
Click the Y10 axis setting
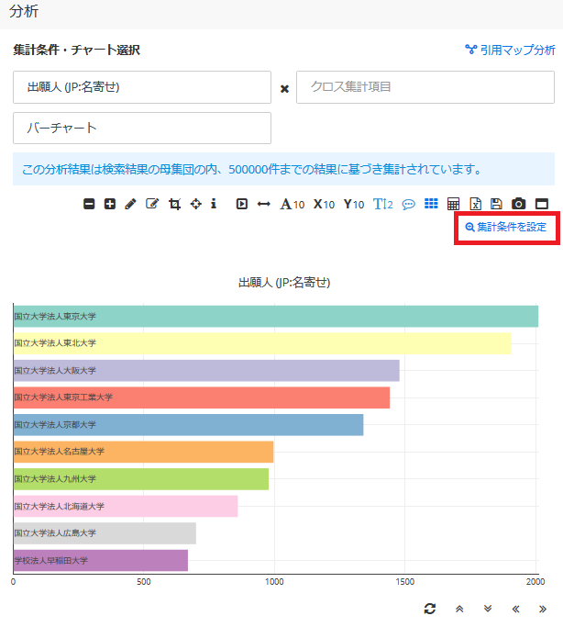tap(354, 205)
